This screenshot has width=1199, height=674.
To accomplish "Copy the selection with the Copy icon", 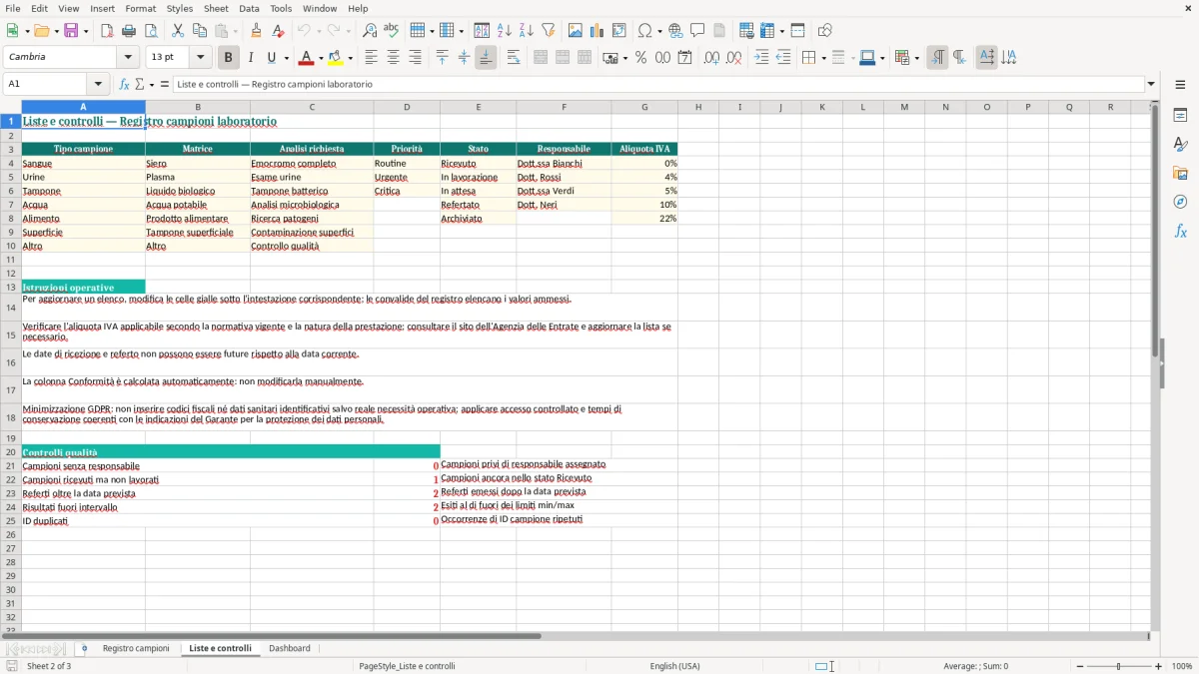I will pos(200,31).
